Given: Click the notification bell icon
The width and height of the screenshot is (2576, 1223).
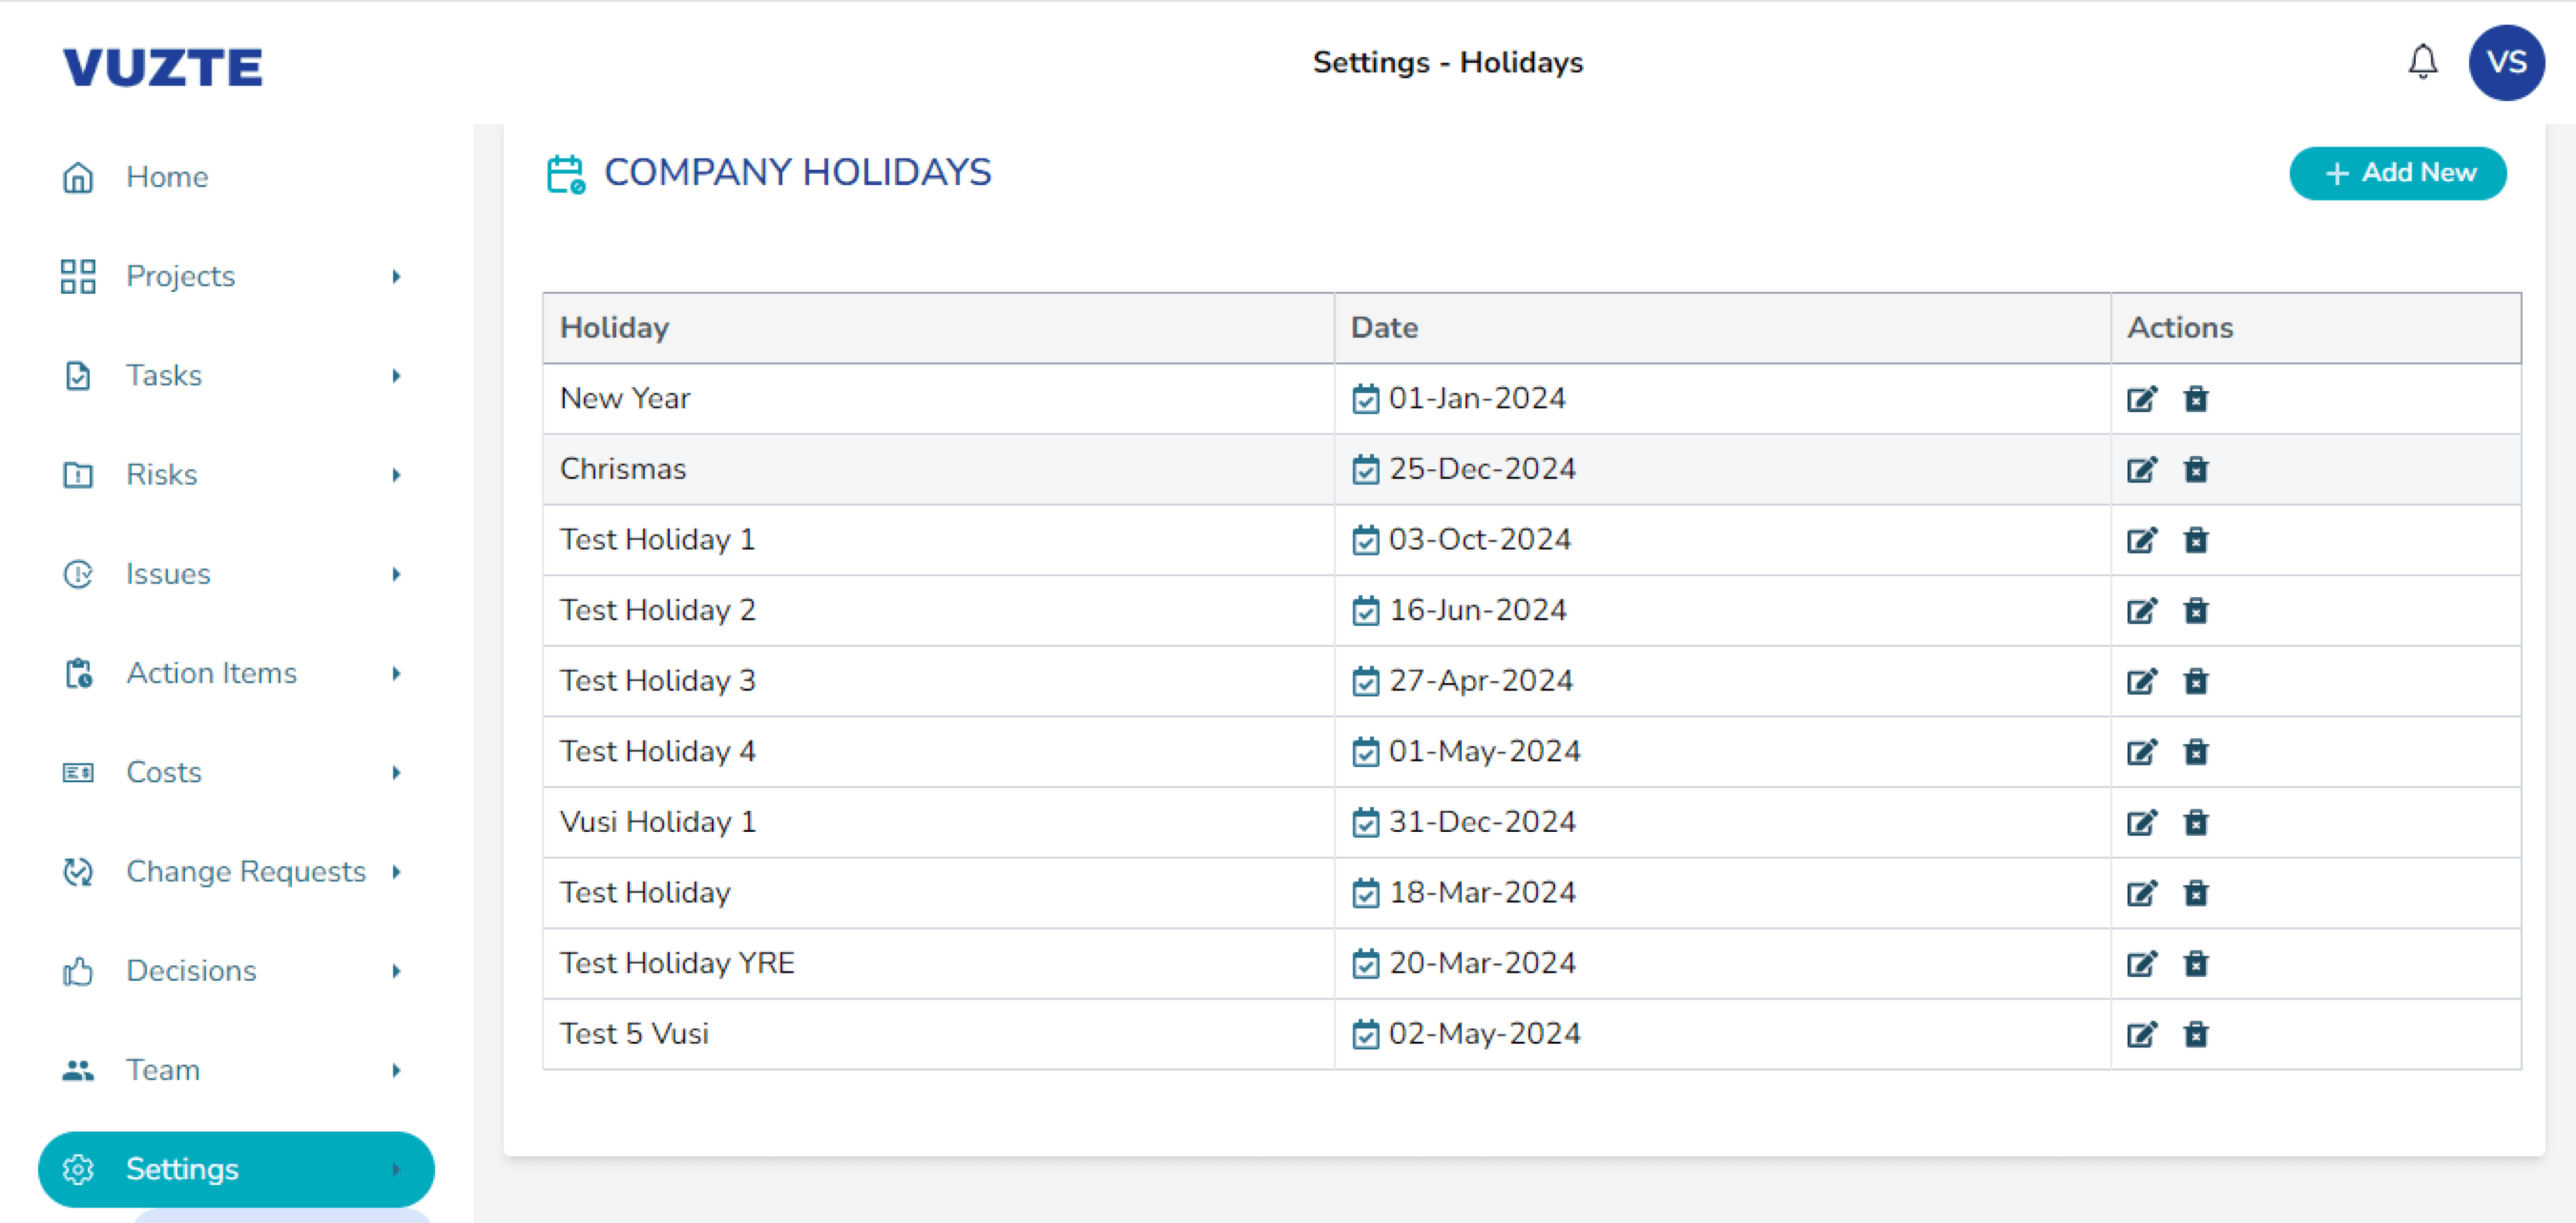Looking at the screenshot, I should (x=2421, y=62).
